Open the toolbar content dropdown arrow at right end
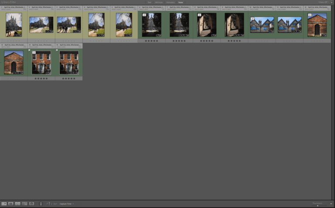This screenshot has height=208, width=335. click(x=331, y=204)
